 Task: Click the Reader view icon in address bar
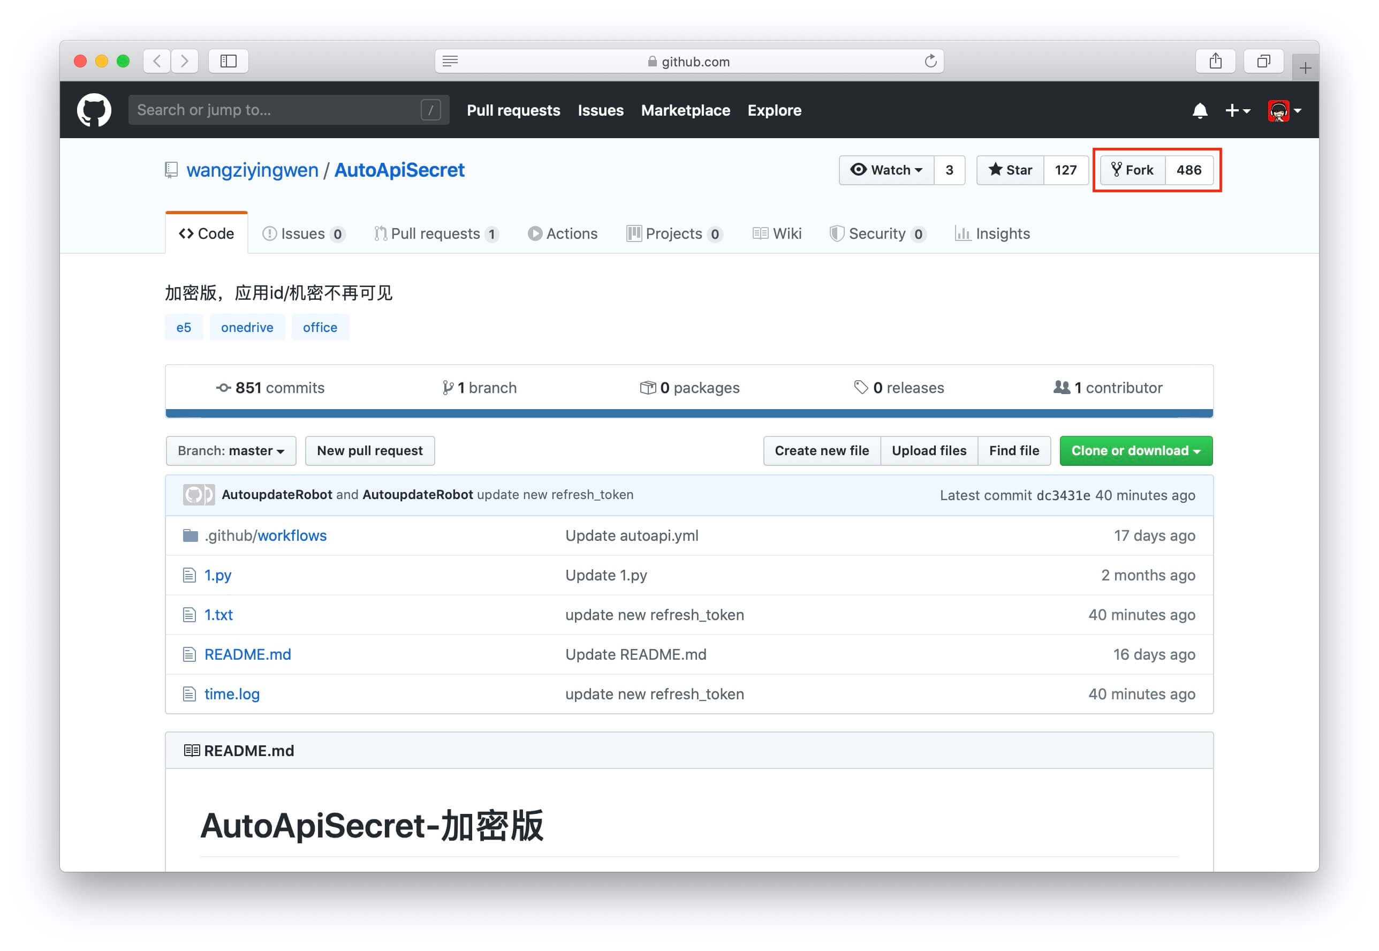coord(450,61)
